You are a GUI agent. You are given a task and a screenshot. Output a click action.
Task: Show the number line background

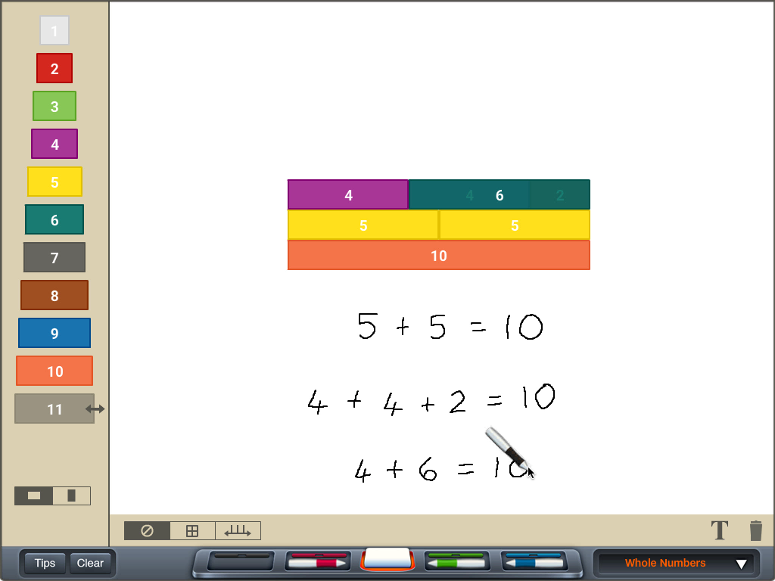click(x=238, y=531)
